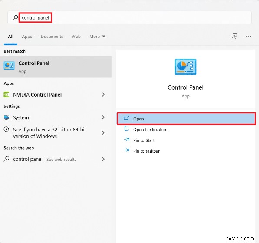Click the Control Panel title in preview pane
This screenshot has width=259, height=243.
tap(186, 87)
